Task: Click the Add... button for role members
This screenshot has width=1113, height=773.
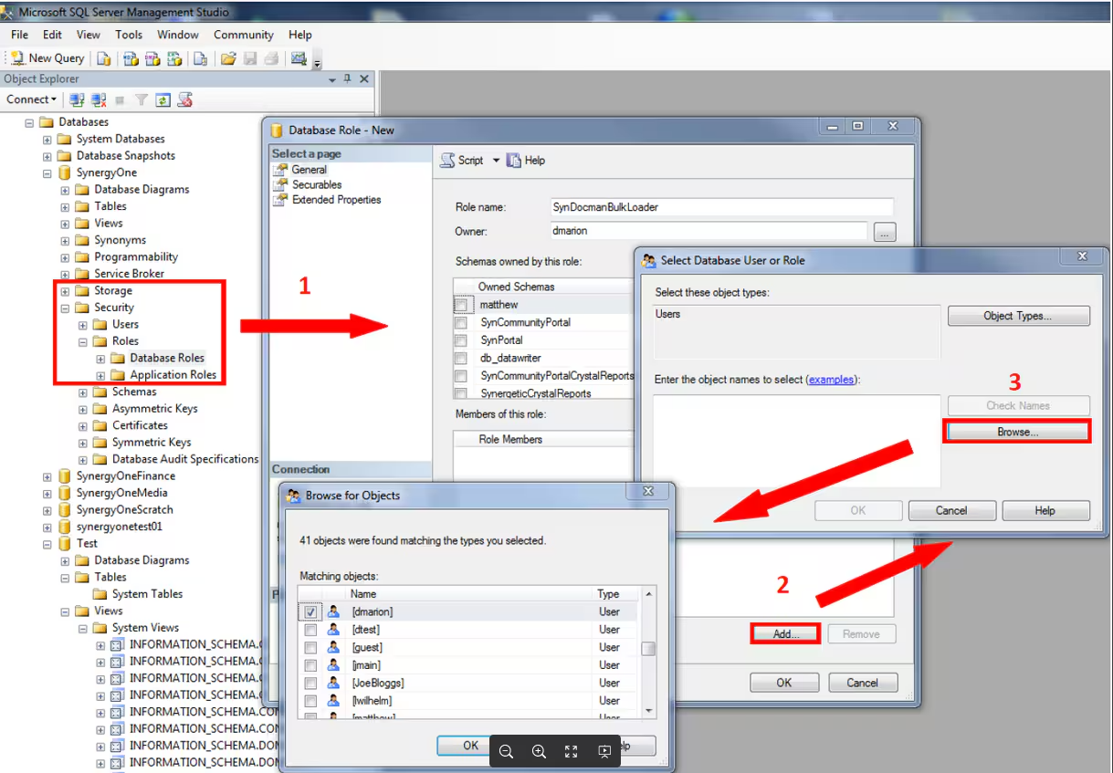Action: pos(785,633)
